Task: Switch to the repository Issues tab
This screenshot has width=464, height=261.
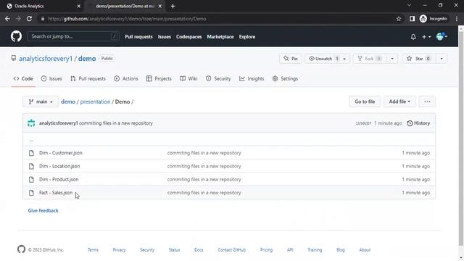Action: (x=51, y=79)
